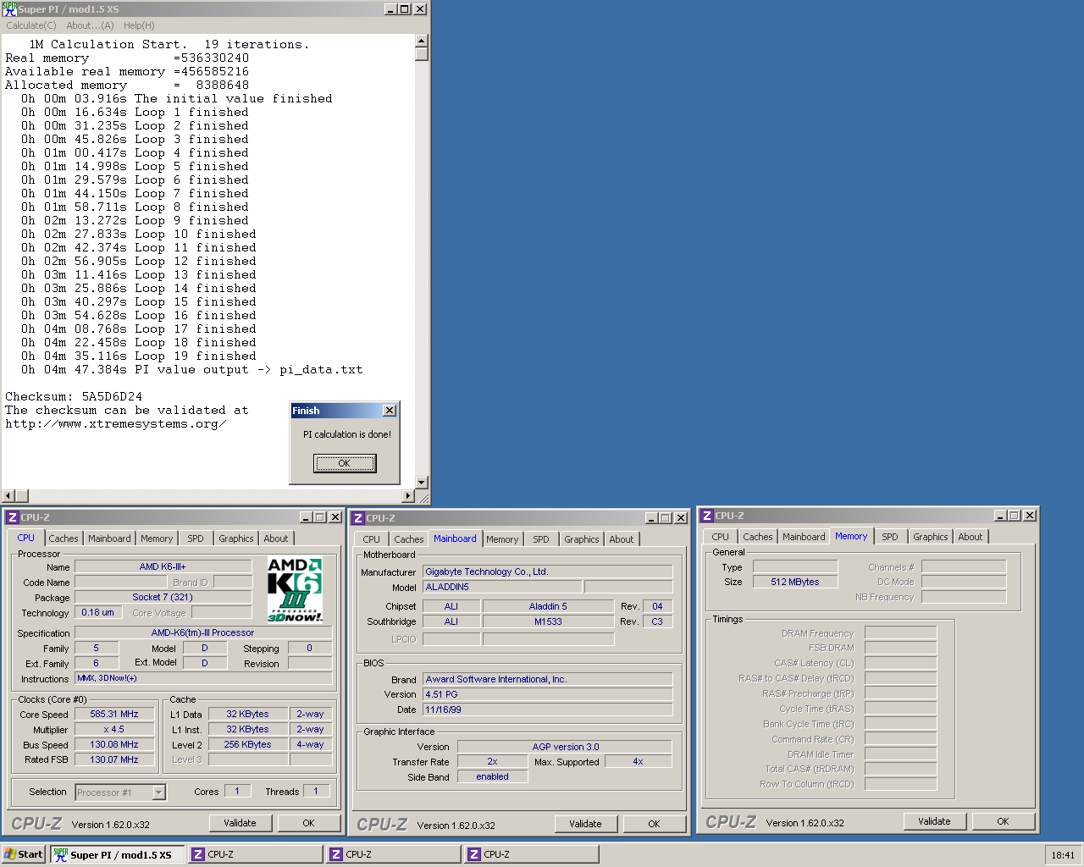
Task: Click Validate in the middle CPU-Z window
Action: [585, 824]
